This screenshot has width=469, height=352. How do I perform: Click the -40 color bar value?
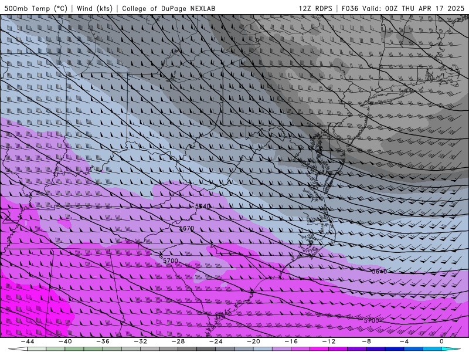point(65,341)
